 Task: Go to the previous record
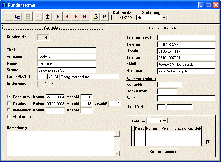click(67, 17)
